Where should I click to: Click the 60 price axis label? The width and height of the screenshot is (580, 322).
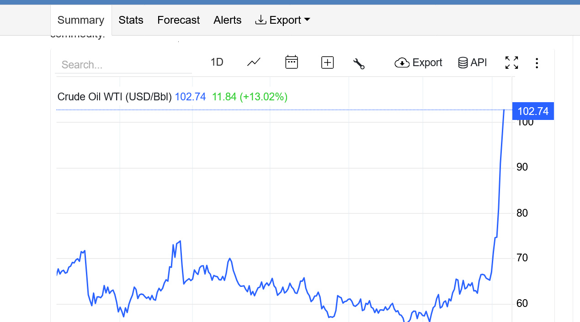(x=522, y=304)
